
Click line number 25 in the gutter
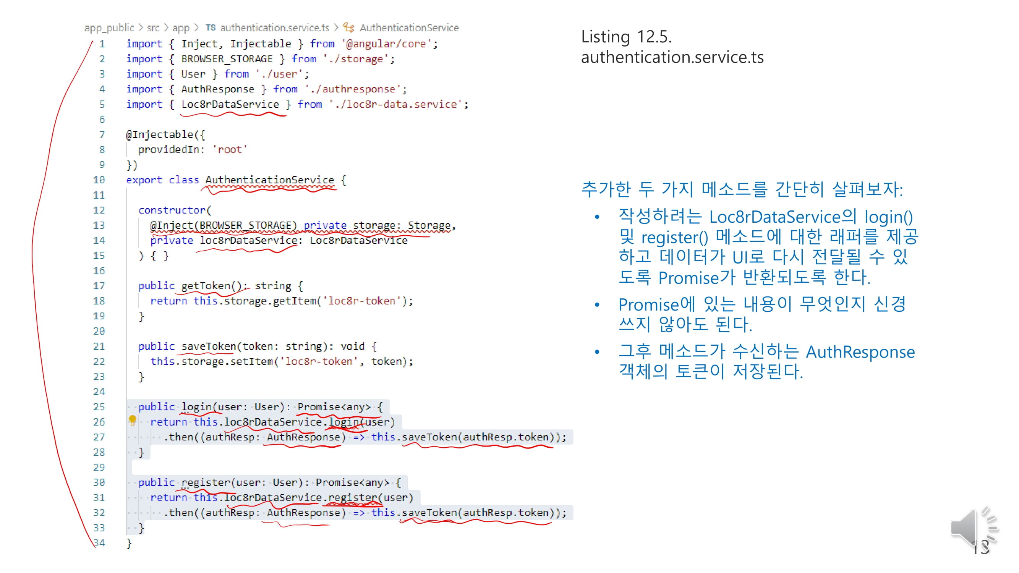tap(99, 407)
